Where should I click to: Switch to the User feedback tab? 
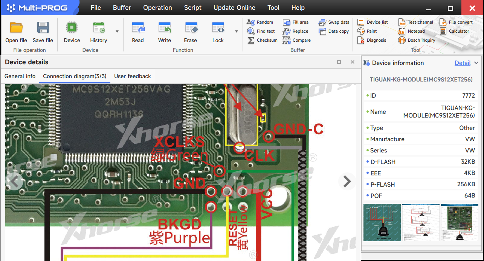[x=133, y=76]
